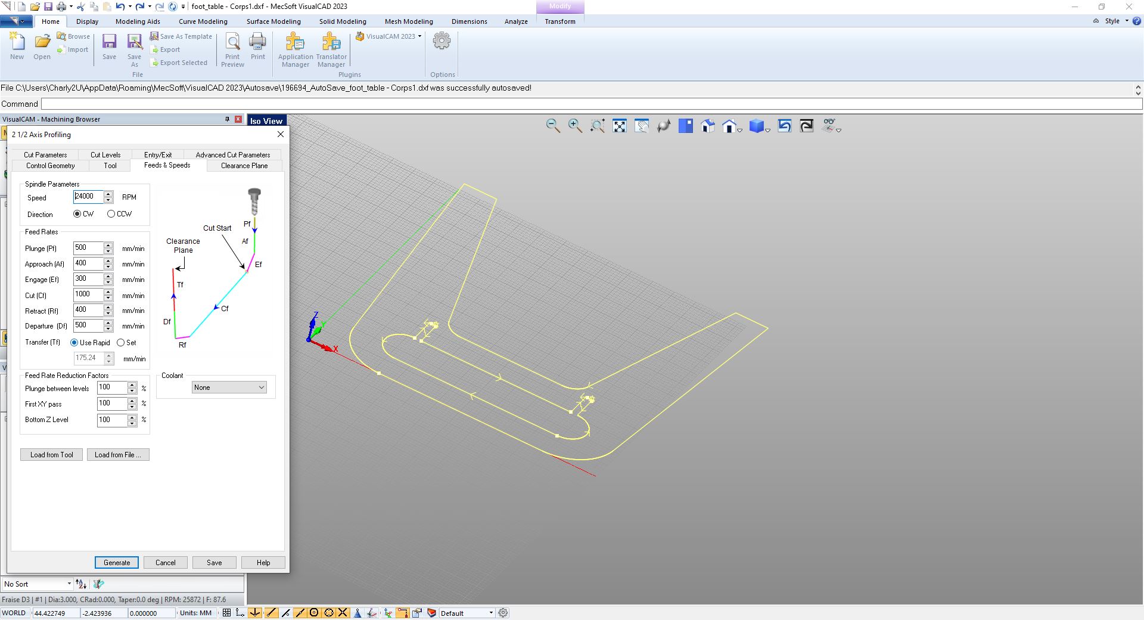Increase Cut (Cf) feed rate stepper
Screen dimensions: 1144x620
point(108,292)
